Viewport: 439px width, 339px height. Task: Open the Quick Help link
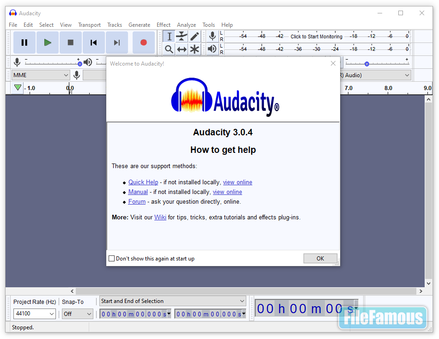point(143,182)
